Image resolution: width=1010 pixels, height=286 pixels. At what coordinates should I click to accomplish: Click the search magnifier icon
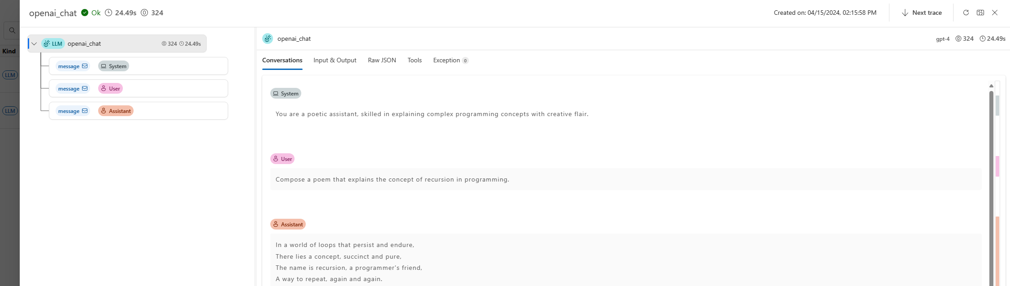tap(12, 30)
